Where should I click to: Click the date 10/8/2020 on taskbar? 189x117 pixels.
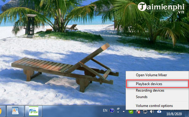click(x=174, y=114)
